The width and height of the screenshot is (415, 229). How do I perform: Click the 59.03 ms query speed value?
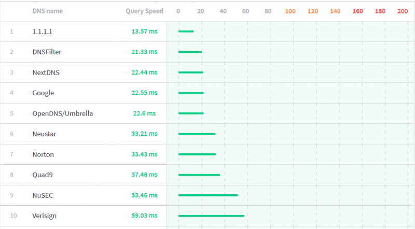145,216
